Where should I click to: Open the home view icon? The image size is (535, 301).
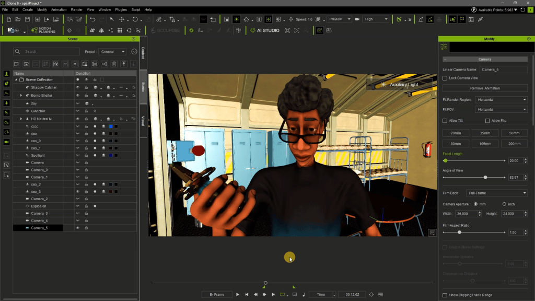click(x=246, y=19)
